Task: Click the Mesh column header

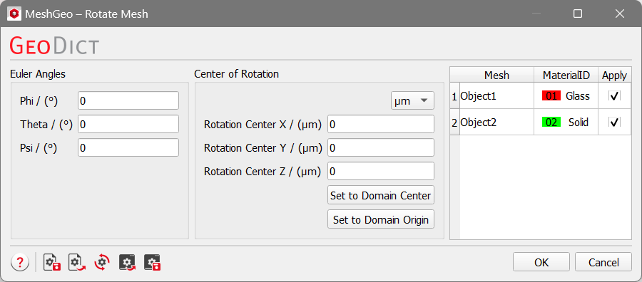Action: click(496, 75)
